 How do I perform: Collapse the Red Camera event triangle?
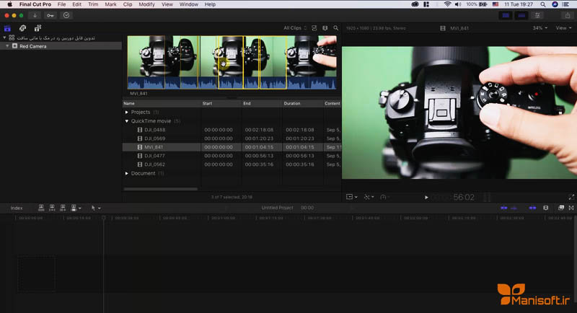click(x=7, y=46)
